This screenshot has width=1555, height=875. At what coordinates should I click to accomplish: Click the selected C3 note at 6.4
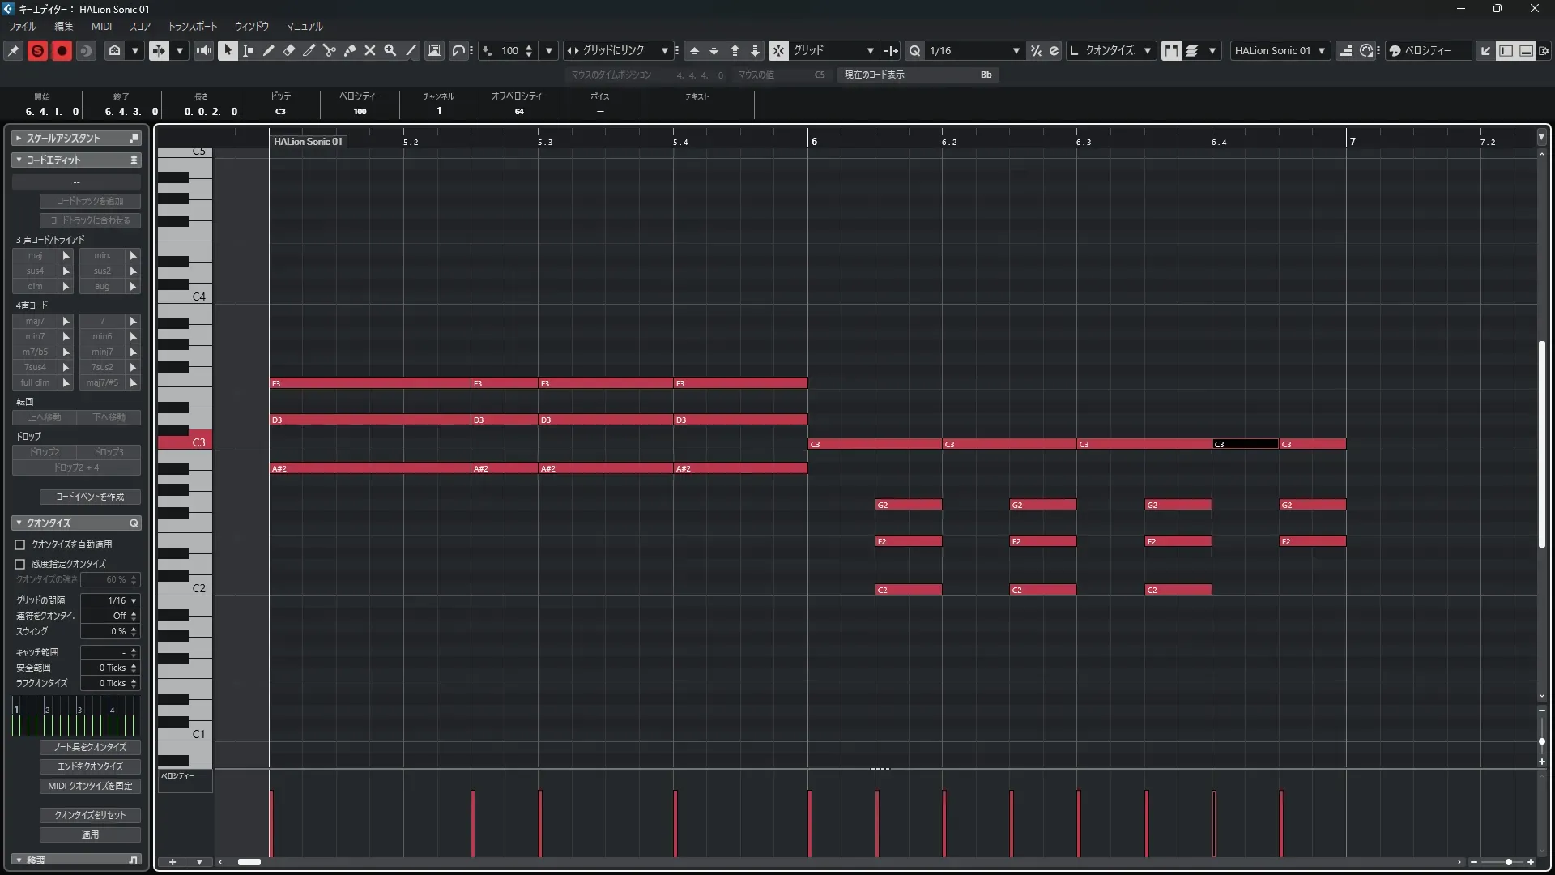coord(1245,444)
